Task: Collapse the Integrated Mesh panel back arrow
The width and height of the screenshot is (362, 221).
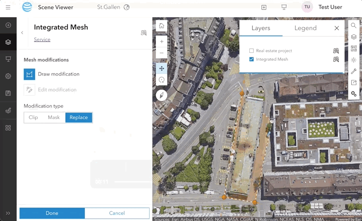Action: (22, 33)
